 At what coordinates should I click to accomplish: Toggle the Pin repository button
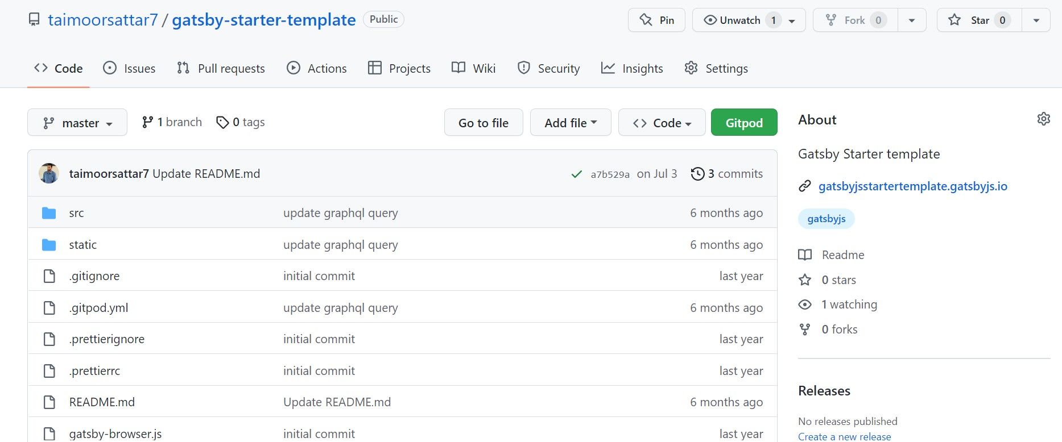tap(656, 20)
